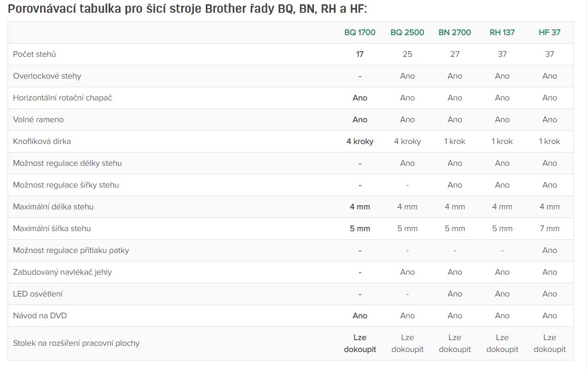The height and width of the screenshot is (369, 587).
Task: Click the 'LED osvětlení' row label
Action: tap(38, 294)
